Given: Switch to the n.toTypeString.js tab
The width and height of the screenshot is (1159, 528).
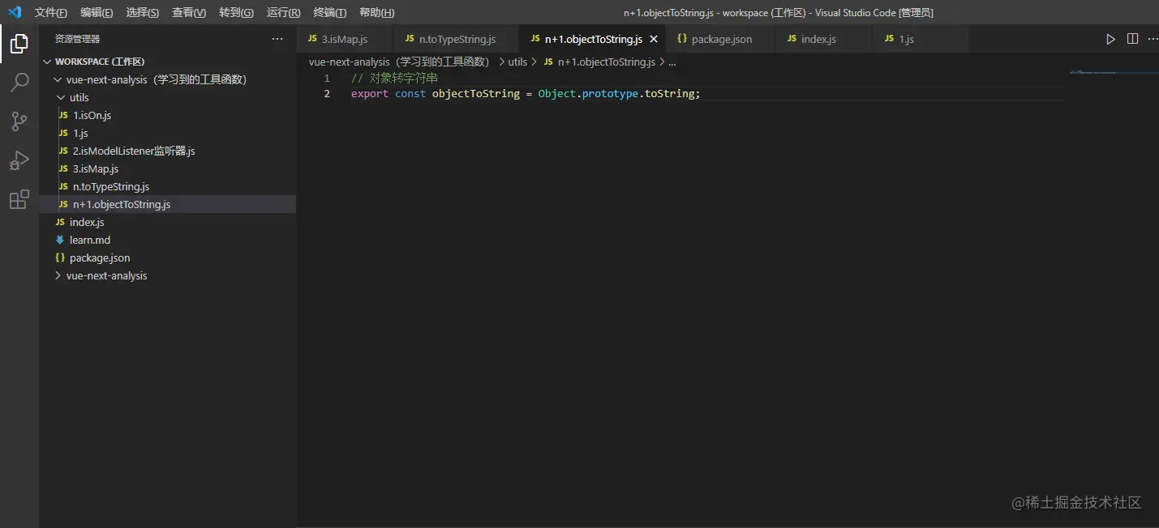Looking at the screenshot, I should coord(456,39).
